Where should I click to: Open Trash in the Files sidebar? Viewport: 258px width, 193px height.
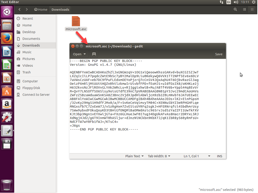tap(26, 72)
